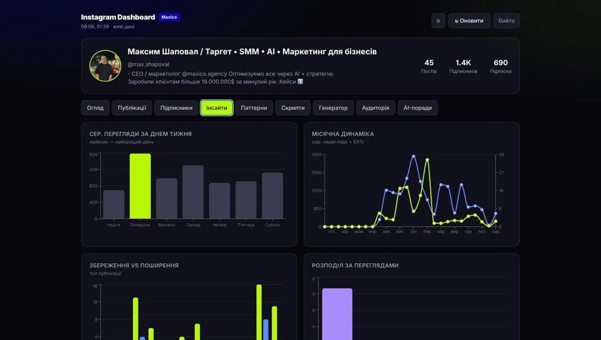Open the AI-поради tab
The image size is (601, 340).
(418, 108)
